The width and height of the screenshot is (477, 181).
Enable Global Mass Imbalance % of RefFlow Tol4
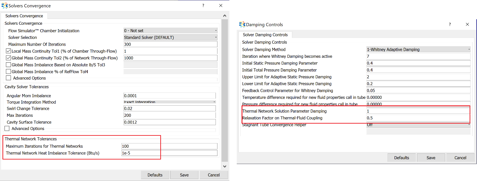click(x=8, y=72)
